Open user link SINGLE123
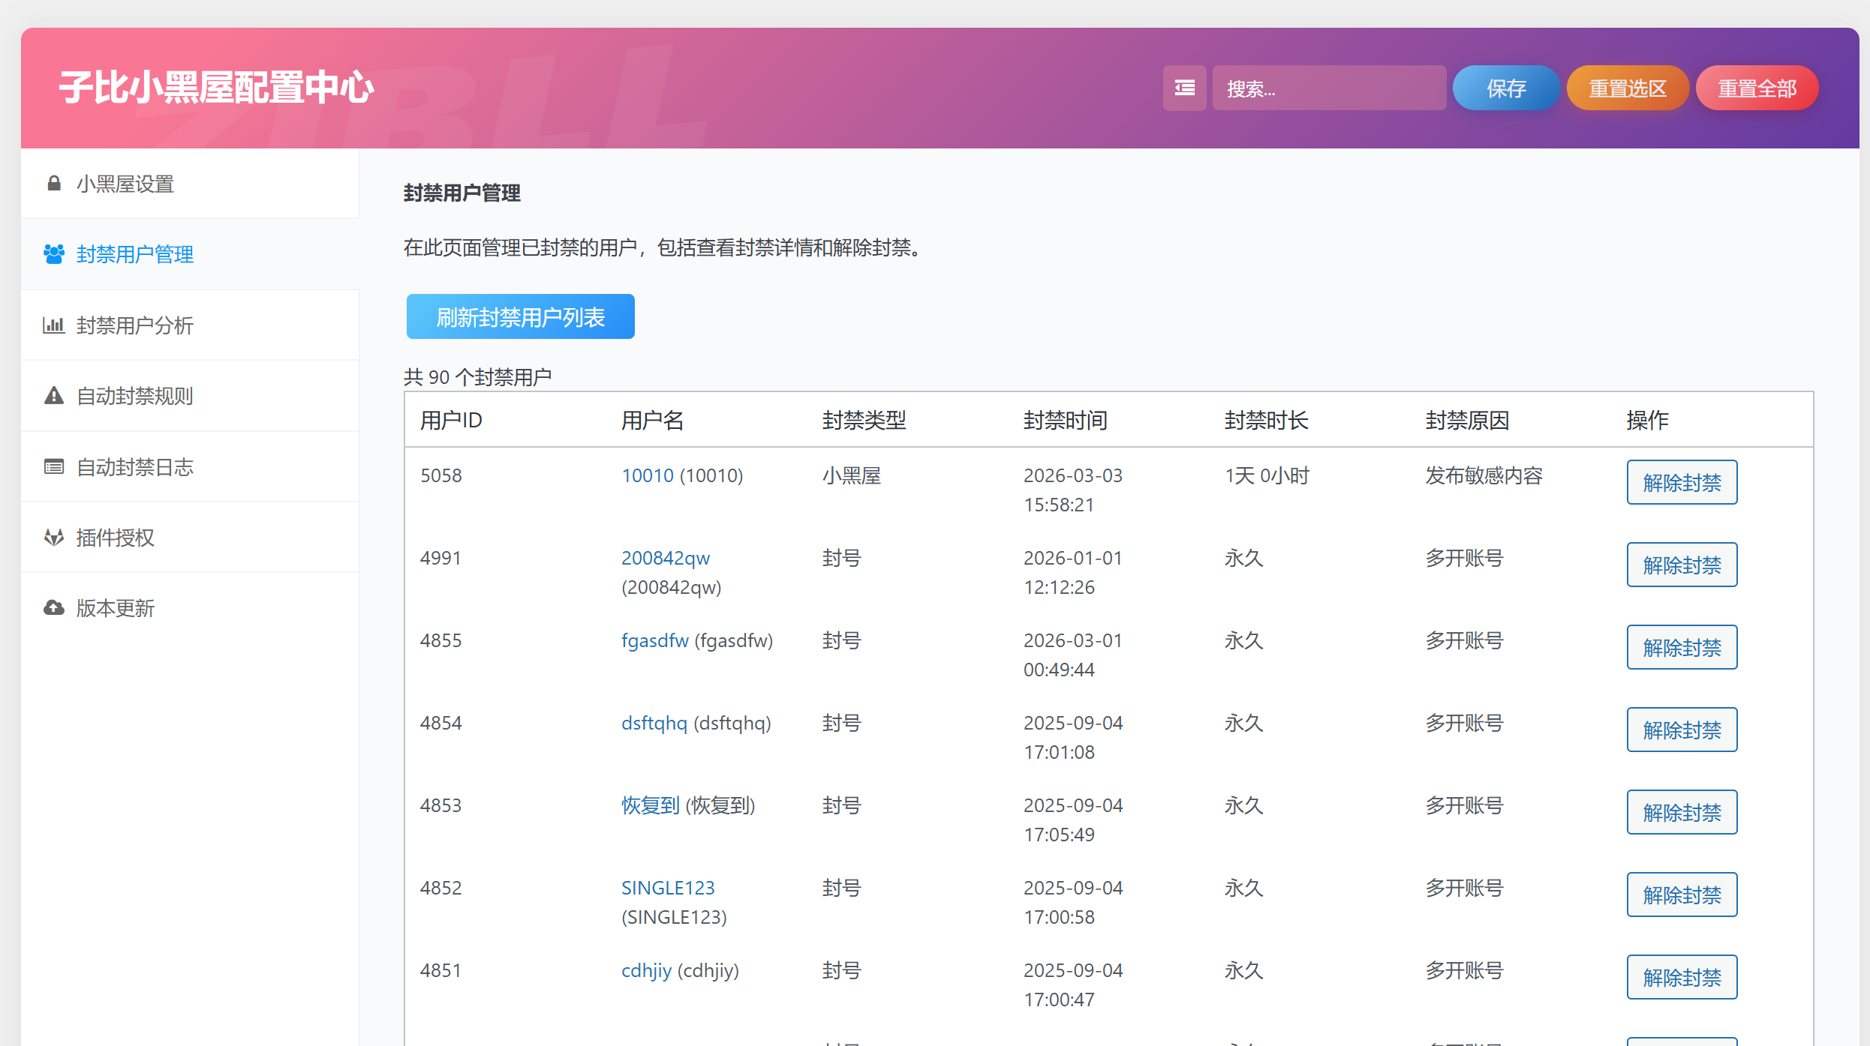The height and width of the screenshot is (1046, 1870). coord(668,889)
